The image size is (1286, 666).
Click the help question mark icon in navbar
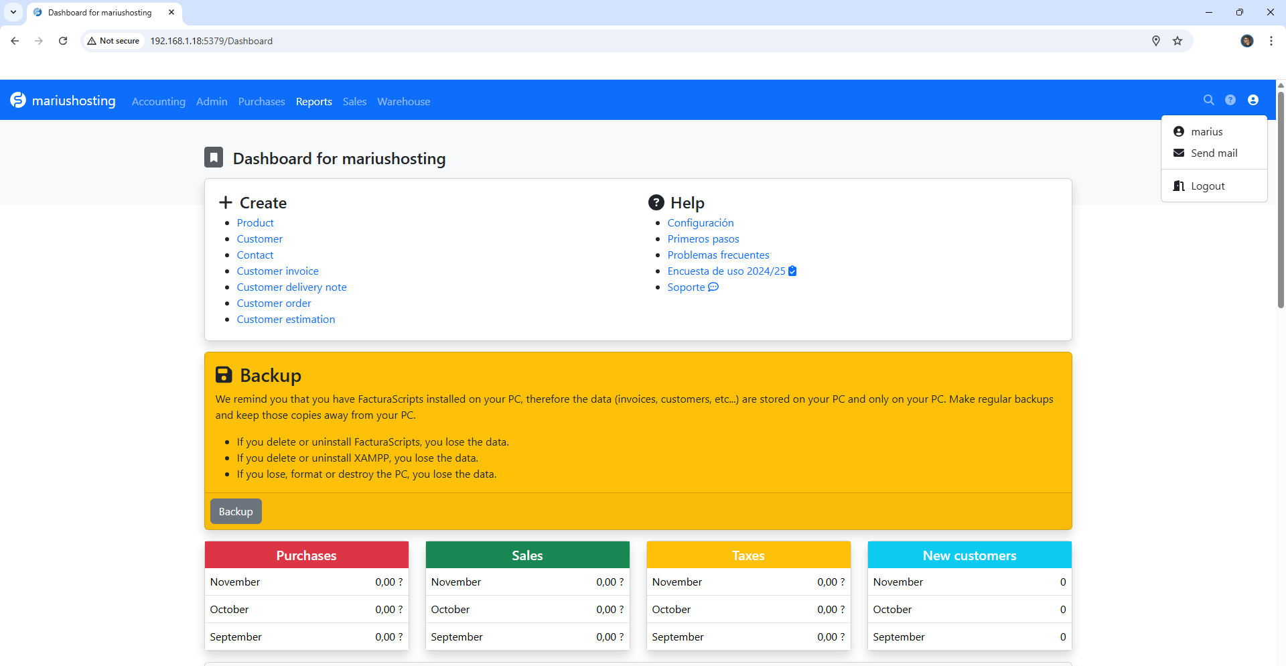[1231, 100]
